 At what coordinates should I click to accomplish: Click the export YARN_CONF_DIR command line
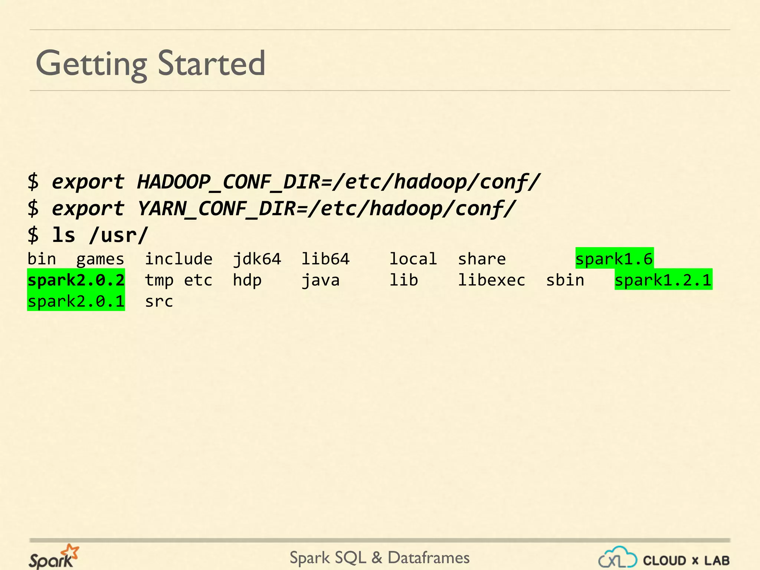[x=272, y=209]
